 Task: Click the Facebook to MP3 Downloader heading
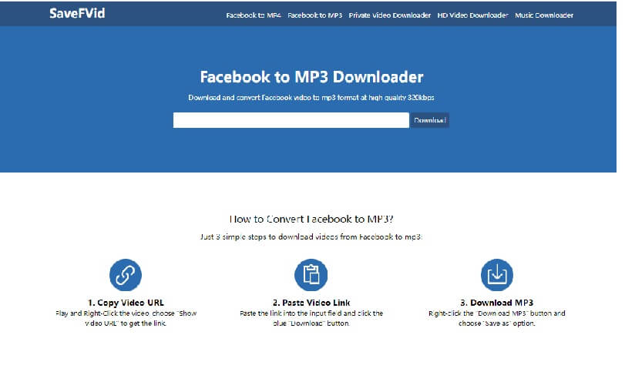(311, 77)
